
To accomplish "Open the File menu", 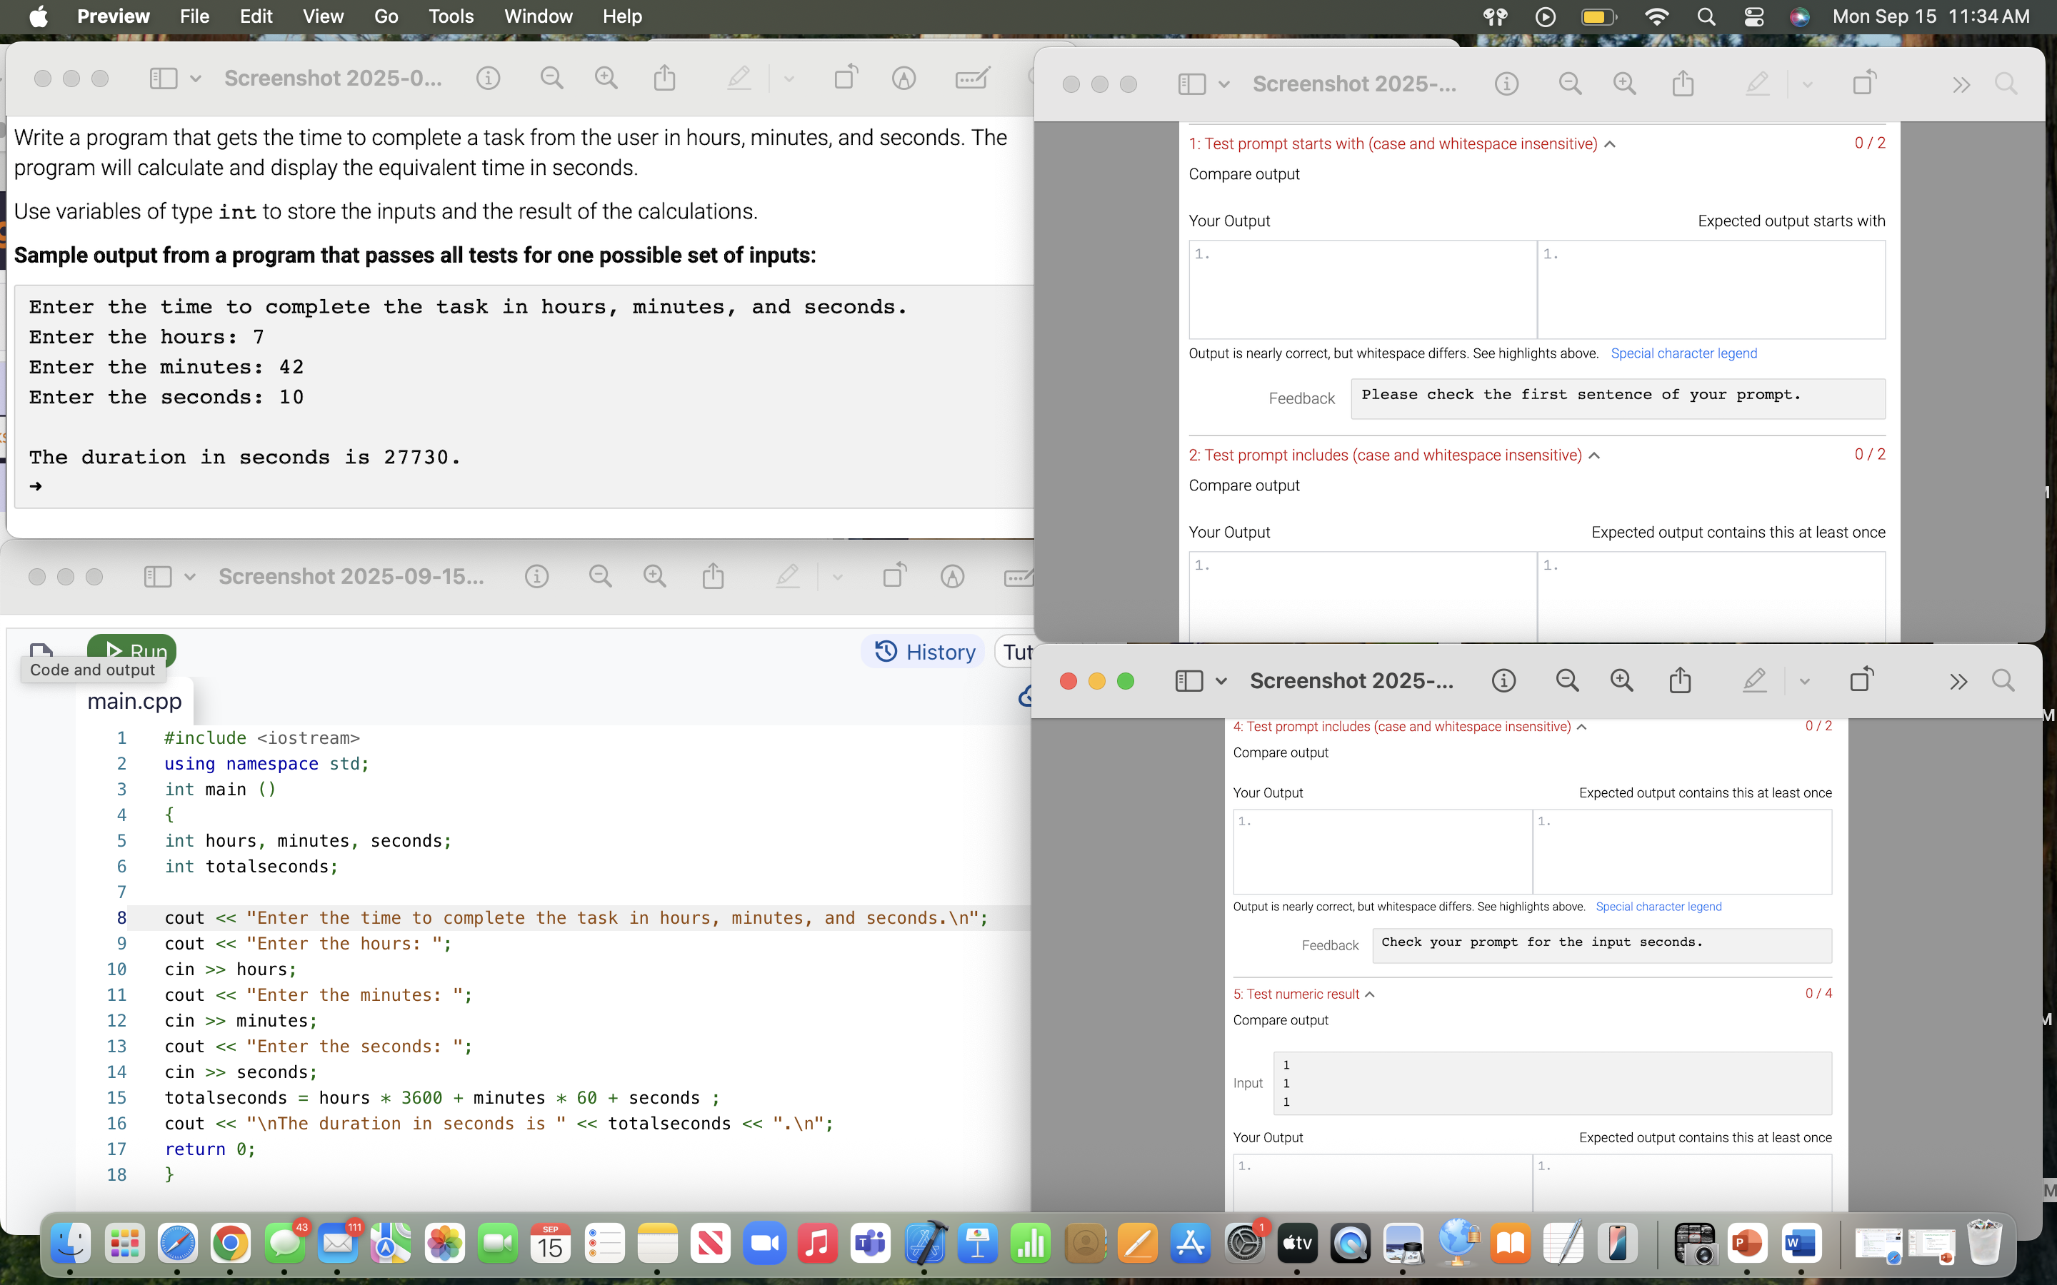I will pyautogui.click(x=194, y=16).
